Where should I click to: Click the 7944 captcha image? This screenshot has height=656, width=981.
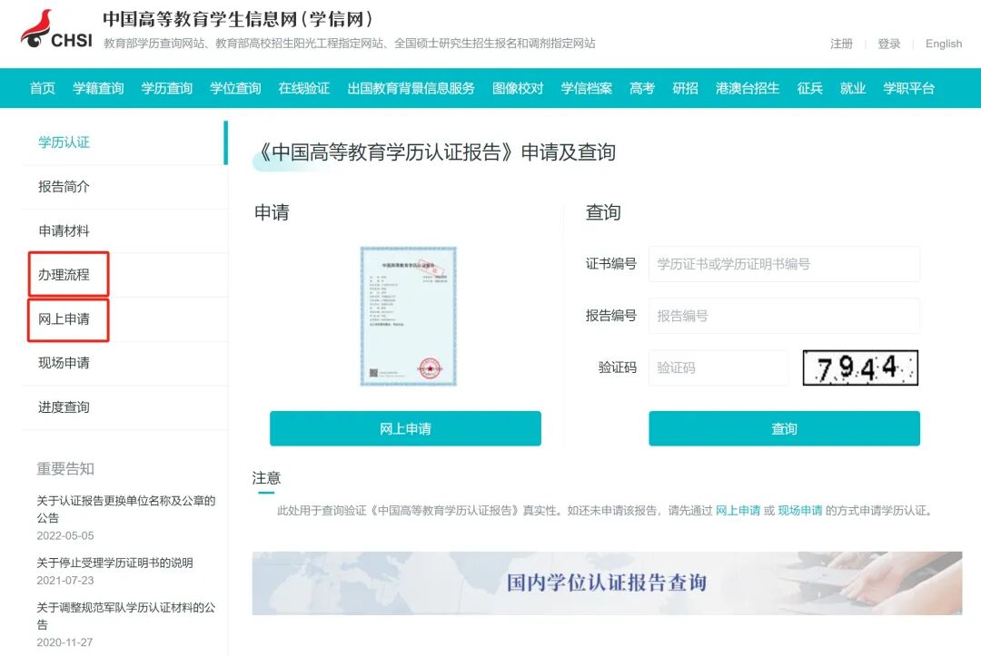pyautogui.click(x=860, y=368)
